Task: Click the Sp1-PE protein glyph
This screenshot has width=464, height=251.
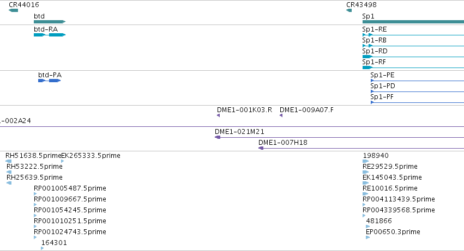Action: 417,81
